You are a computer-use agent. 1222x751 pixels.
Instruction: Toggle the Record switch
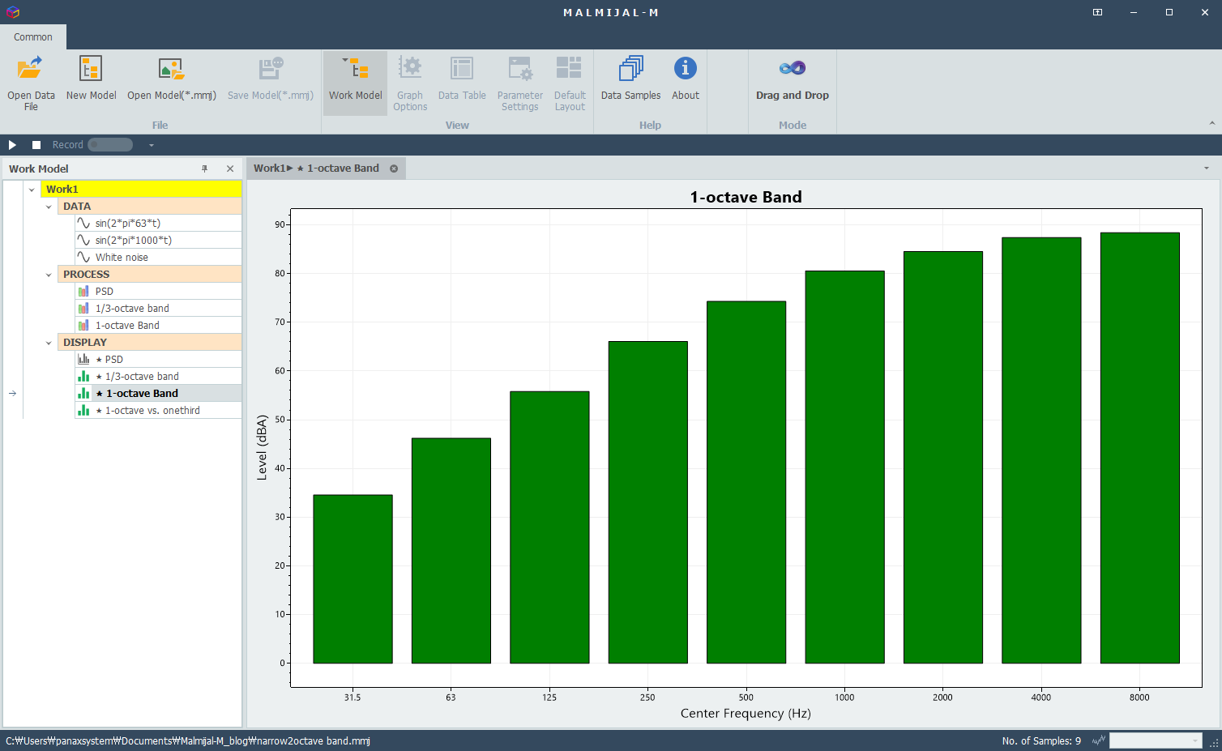pos(110,145)
